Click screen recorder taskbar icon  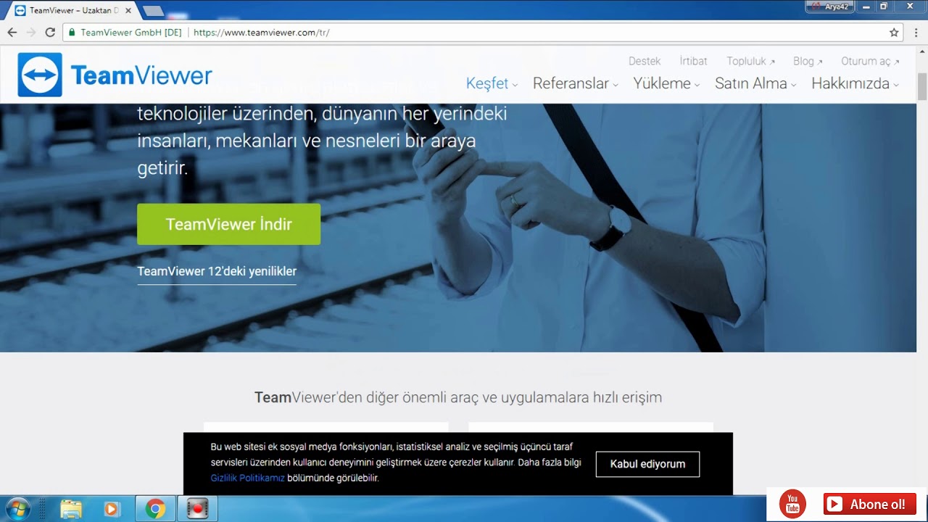[197, 509]
